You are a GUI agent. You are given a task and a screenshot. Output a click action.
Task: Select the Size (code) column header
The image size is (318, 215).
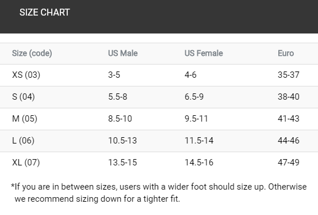[x=32, y=54]
